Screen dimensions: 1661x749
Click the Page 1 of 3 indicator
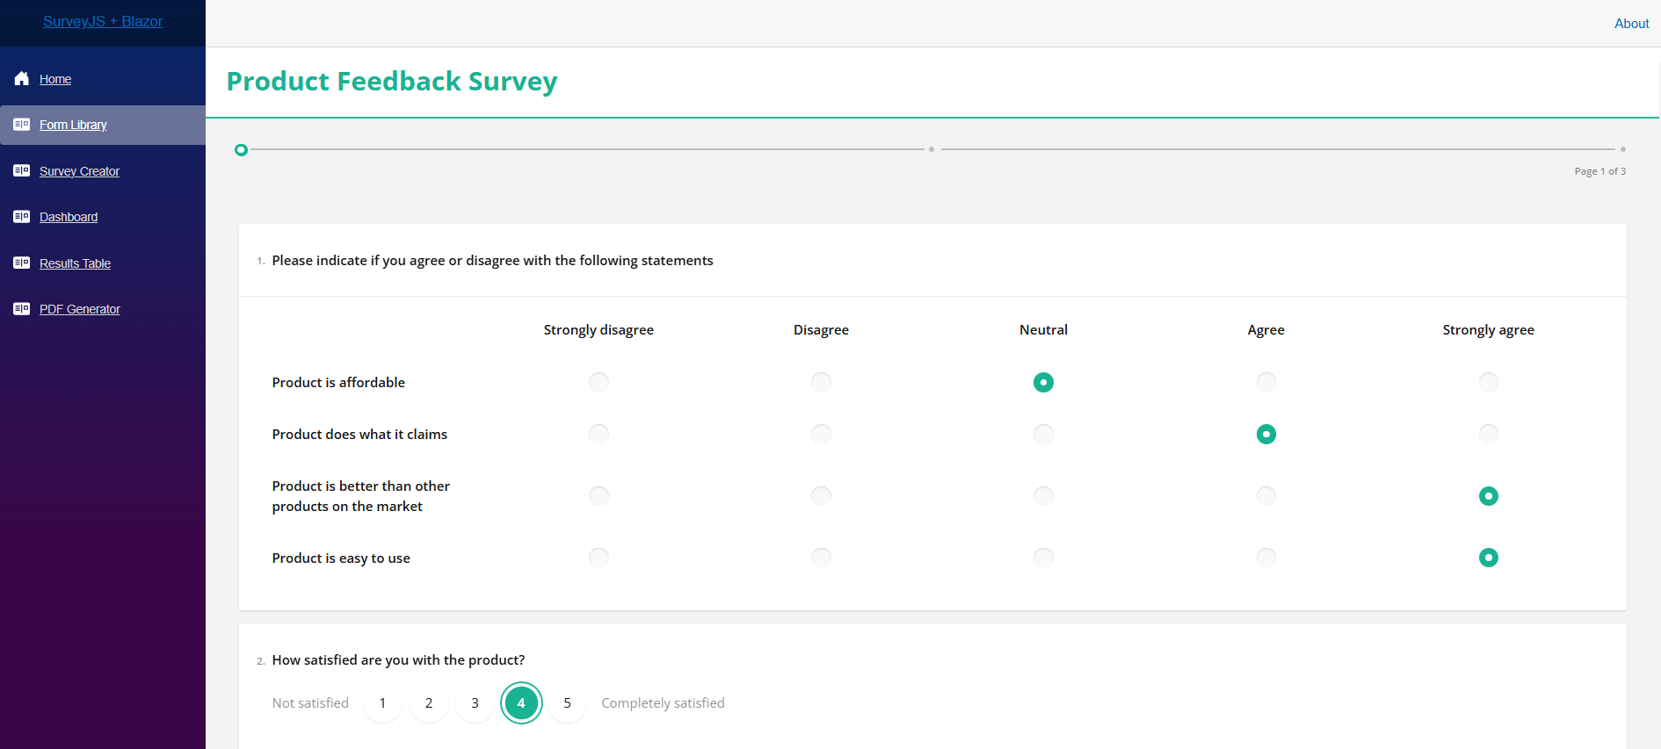point(1599,171)
